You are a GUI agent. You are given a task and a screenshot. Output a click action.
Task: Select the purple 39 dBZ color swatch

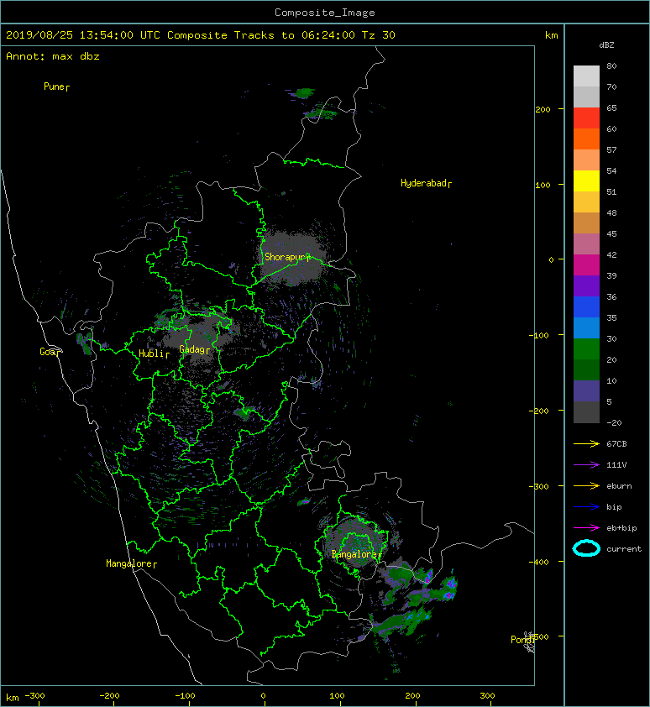tap(586, 285)
